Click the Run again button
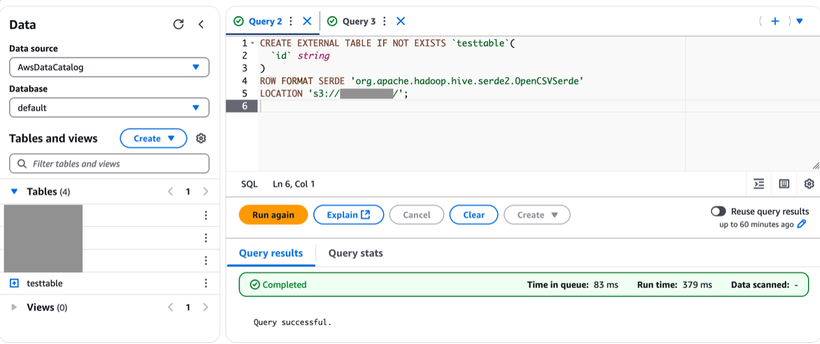 (x=273, y=215)
